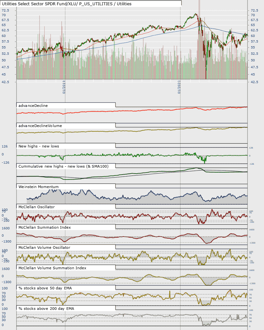The image size is (264, 330).
Task: Click the 'McClellan Volume Summation Index' label
Action: [52, 268]
